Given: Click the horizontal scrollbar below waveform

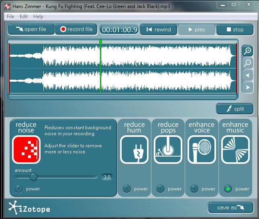Looking at the screenshot, I should (123, 96).
